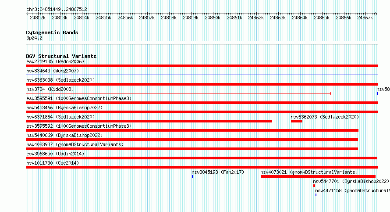The width and height of the screenshot is (390, 212).
Task: Click the red bar under nsv4073021
Action: tap(318, 176)
